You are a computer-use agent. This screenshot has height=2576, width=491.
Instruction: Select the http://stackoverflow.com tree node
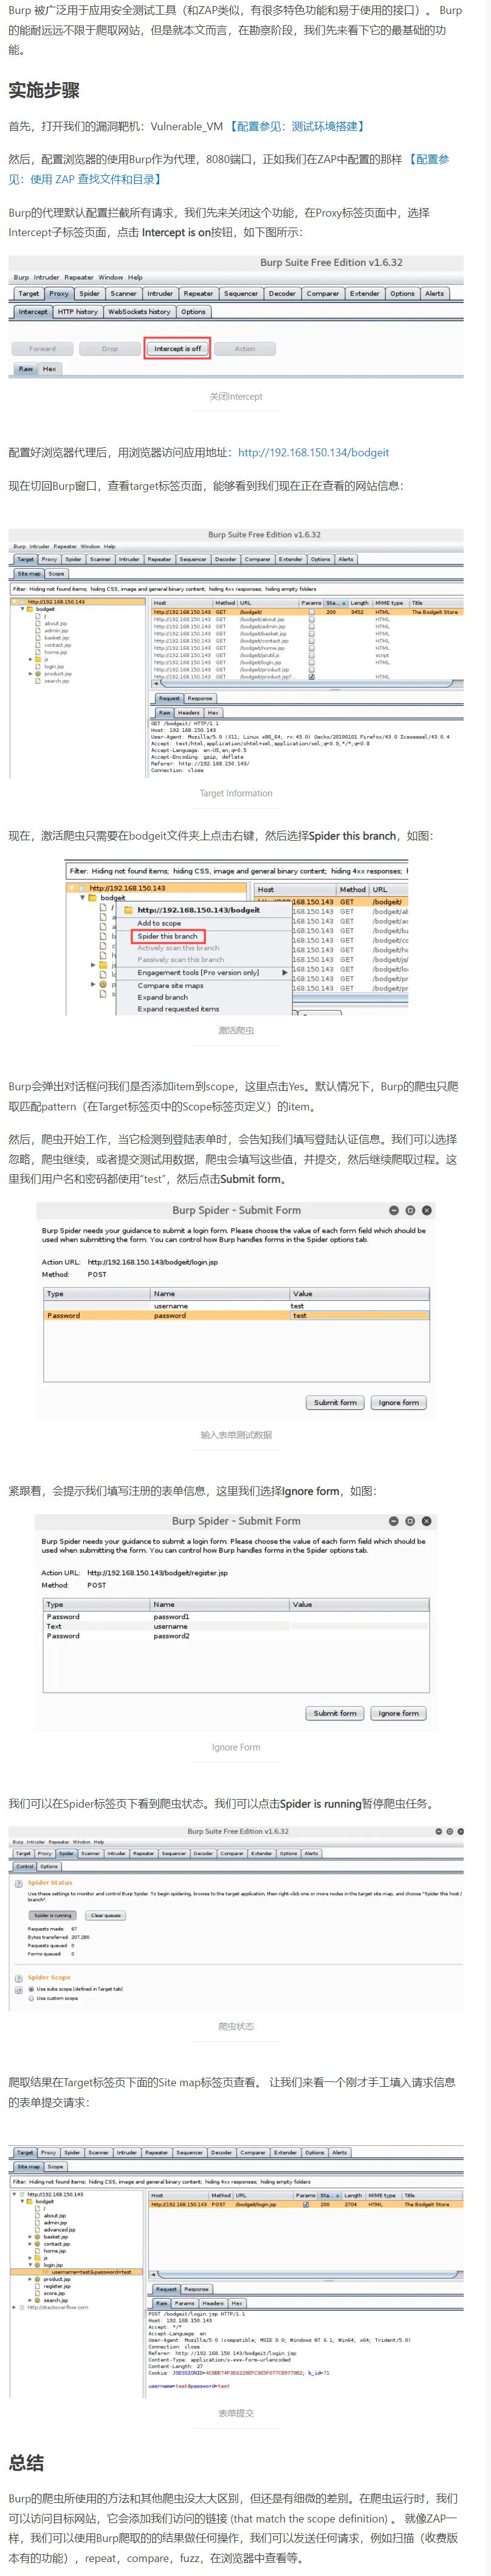pos(58,2307)
